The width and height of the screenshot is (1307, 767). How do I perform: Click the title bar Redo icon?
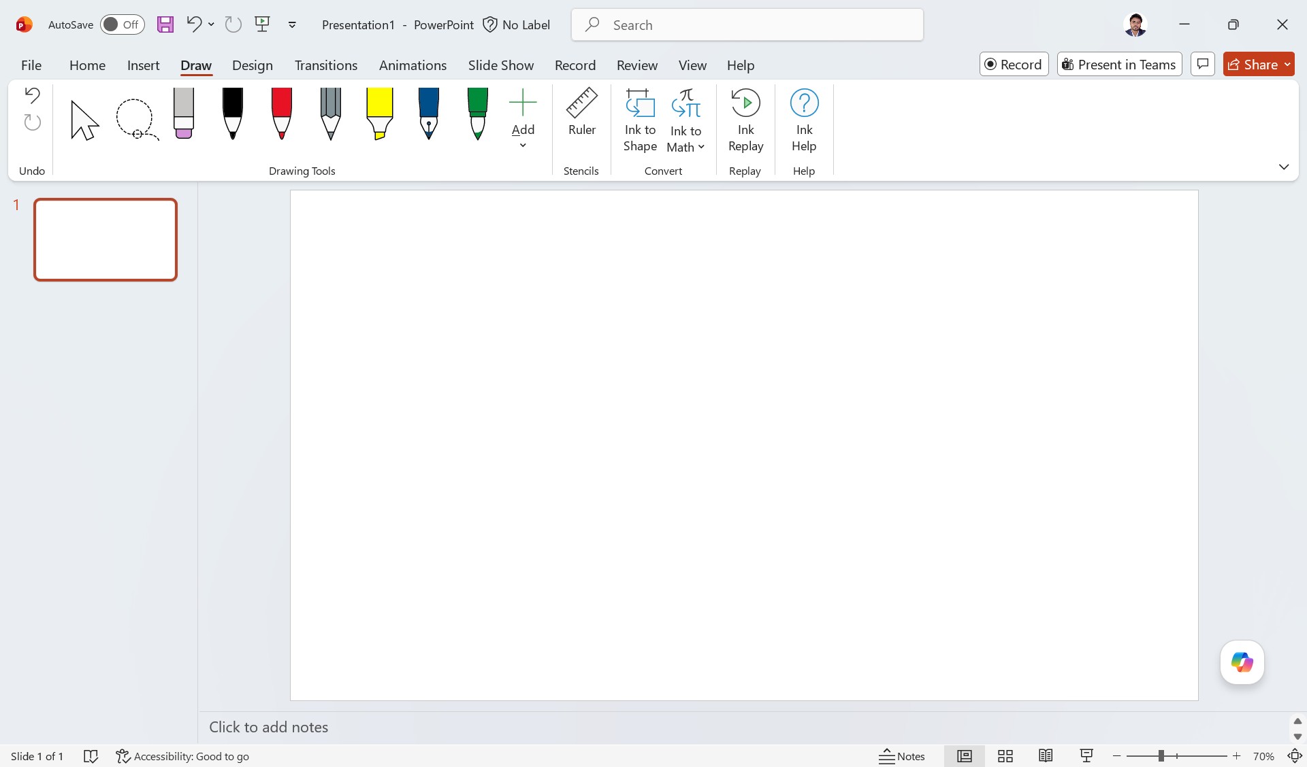pos(233,24)
